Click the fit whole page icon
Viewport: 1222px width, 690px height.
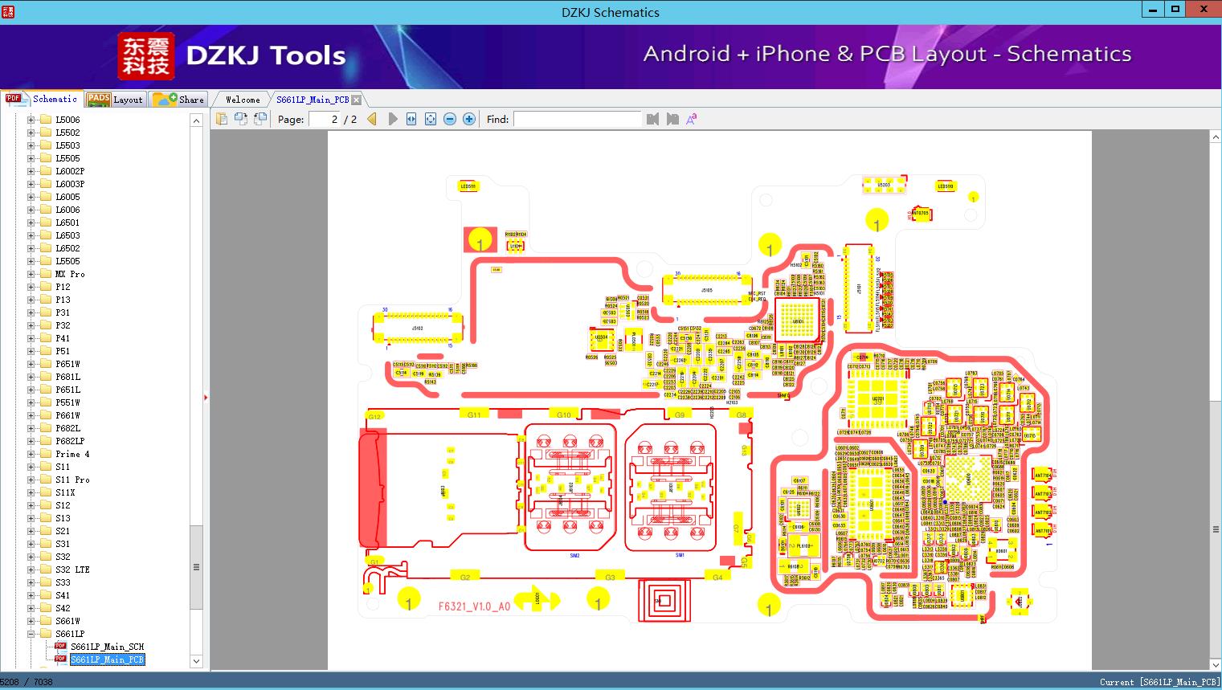tap(431, 119)
